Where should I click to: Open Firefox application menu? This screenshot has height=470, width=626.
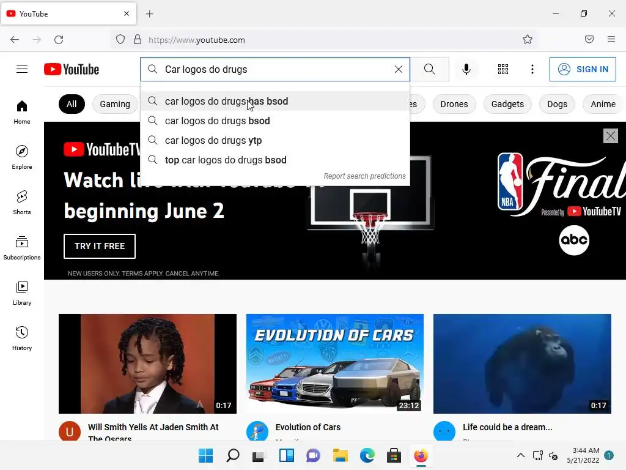611,39
